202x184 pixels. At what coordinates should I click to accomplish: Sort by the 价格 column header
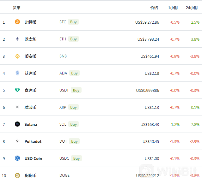pyautogui.click(x=154, y=8)
